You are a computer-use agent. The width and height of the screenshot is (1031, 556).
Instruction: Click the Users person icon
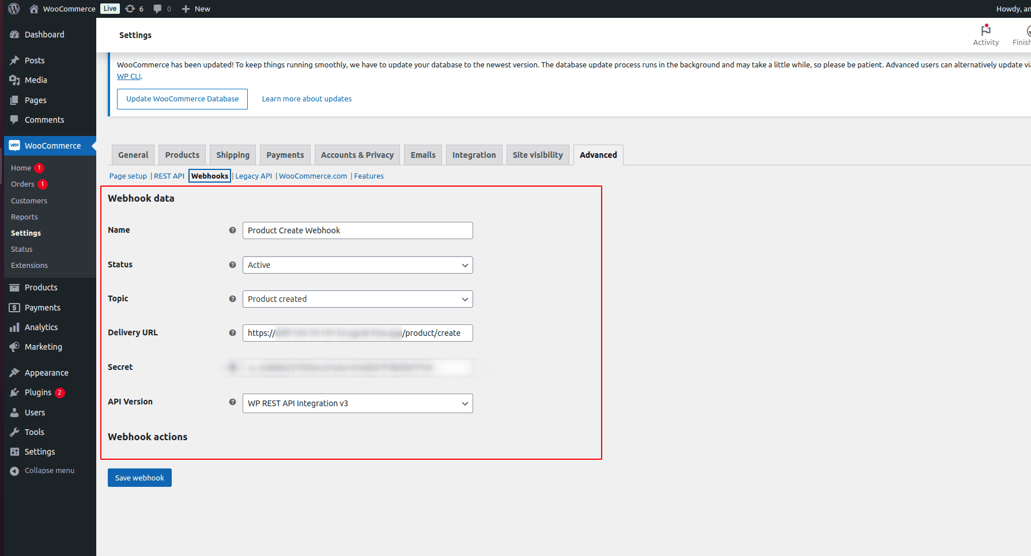14,413
